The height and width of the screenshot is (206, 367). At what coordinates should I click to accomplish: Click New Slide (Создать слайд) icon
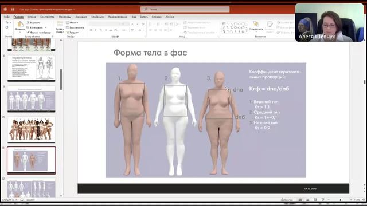click(60, 24)
